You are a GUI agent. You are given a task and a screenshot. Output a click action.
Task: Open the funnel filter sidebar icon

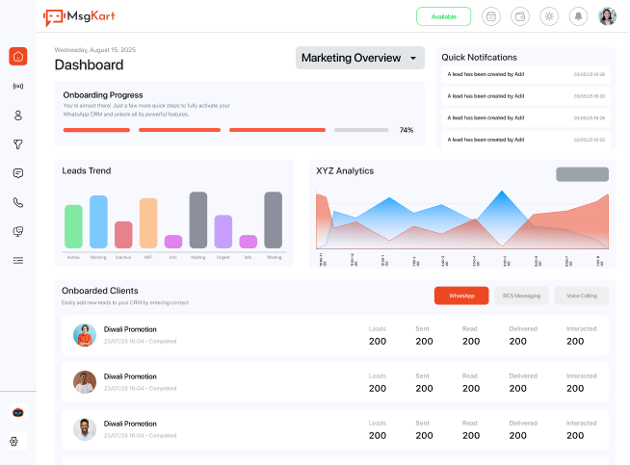tap(18, 144)
